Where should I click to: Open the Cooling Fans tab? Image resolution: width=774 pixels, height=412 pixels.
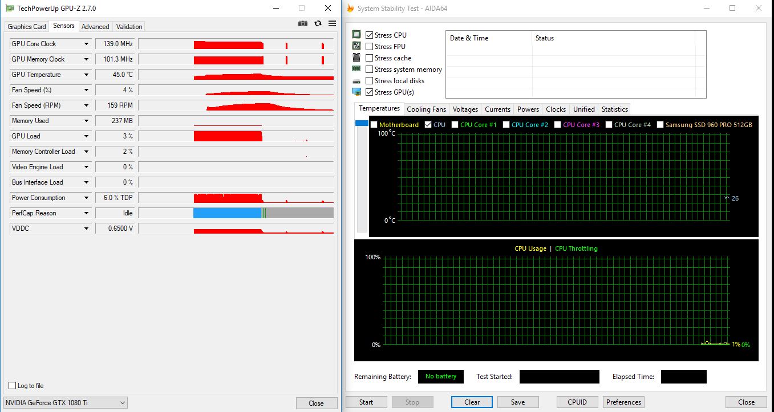pyautogui.click(x=426, y=109)
